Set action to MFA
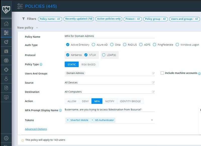 pos(97,101)
